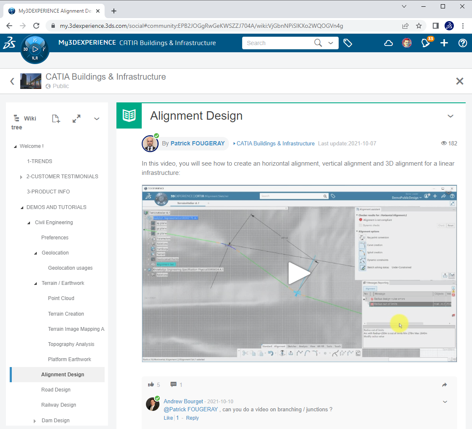The height and width of the screenshot is (429, 472).
Task: Create a new wiki page with the add-page icon
Action: click(x=56, y=118)
